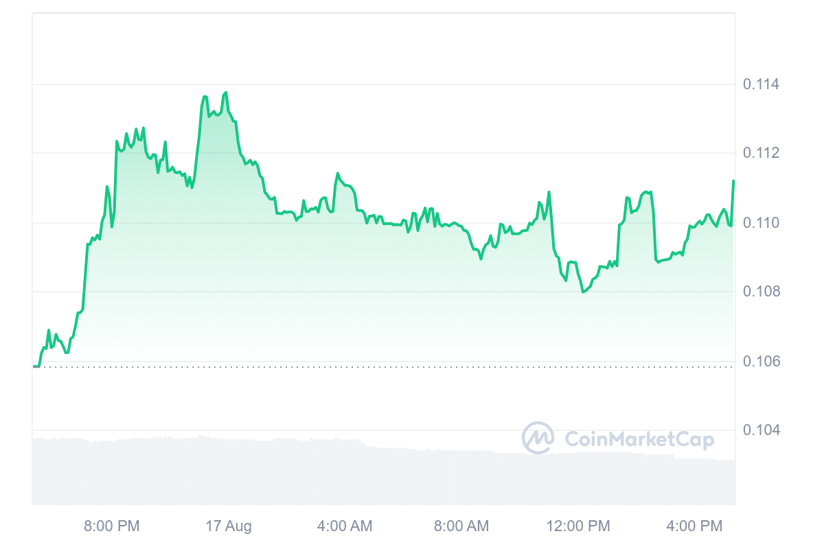Click the lowest dip near 0.108
This screenshot has height=549, width=824.
[x=583, y=292]
